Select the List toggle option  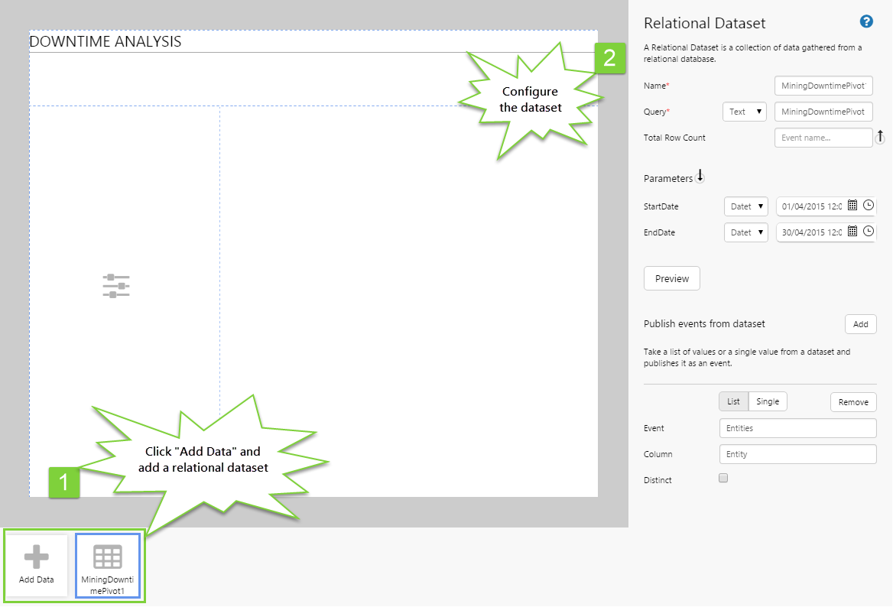(733, 401)
